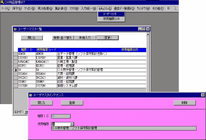The image size is (206, 140).
Task: Click the SYSTEM1 権限ID cell
Action: coord(27,86)
